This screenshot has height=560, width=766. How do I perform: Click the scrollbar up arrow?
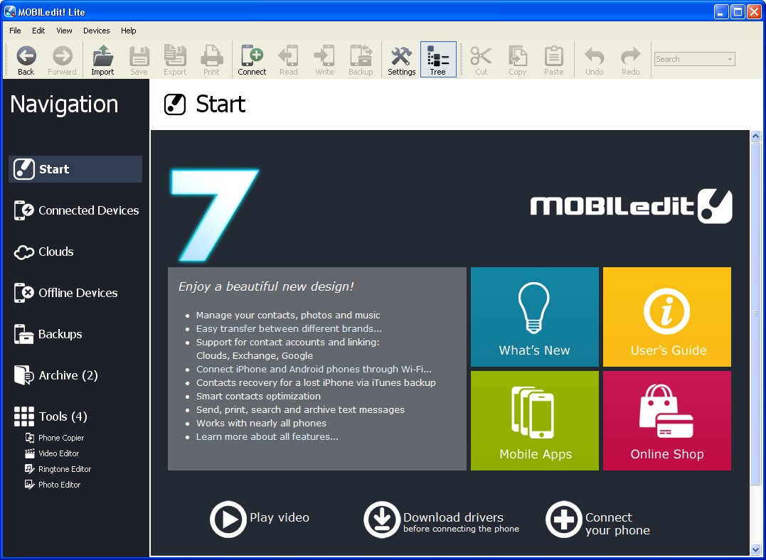(x=756, y=136)
